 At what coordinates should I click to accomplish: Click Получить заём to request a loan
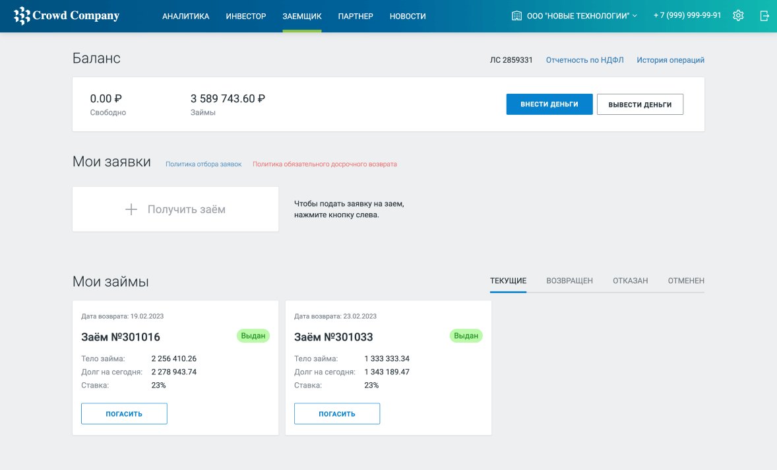pos(175,209)
